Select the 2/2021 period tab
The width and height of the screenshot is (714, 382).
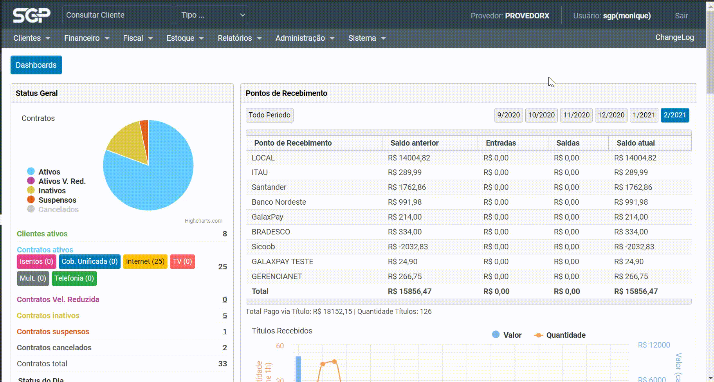[675, 115]
